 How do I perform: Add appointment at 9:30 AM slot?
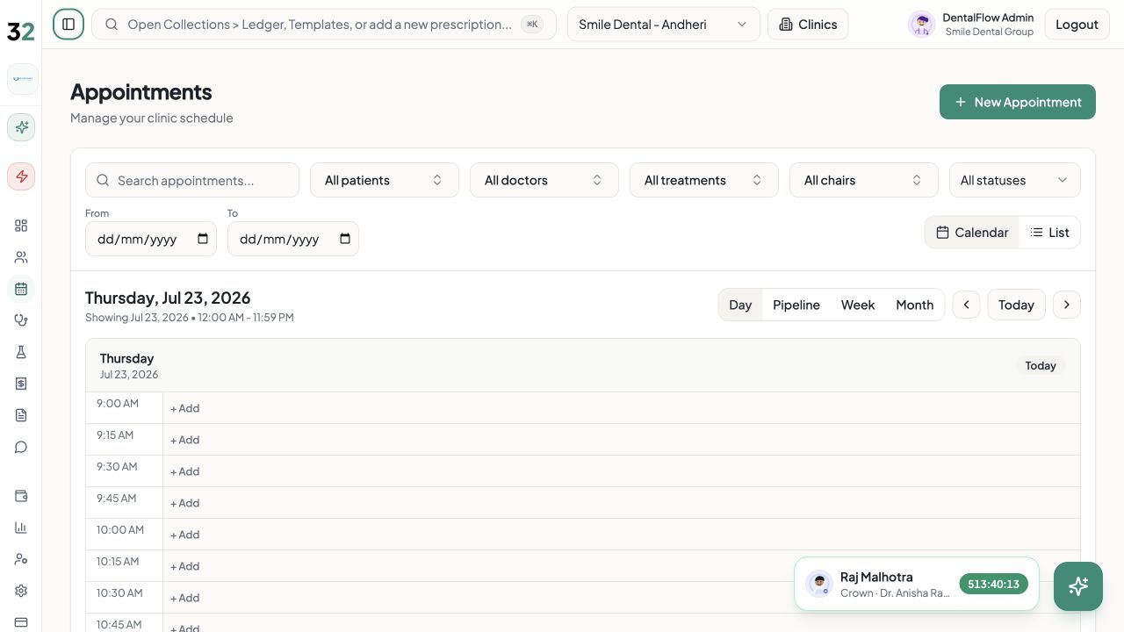(184, 471)
